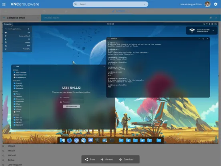The image size is (221, 166).
Task: Select the VNCtalk saved search
Action: coord(11,151)
